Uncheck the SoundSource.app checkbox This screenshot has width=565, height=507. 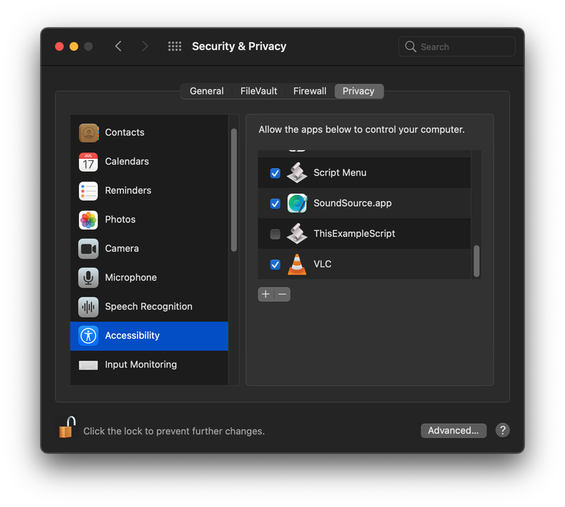point(275,204)
